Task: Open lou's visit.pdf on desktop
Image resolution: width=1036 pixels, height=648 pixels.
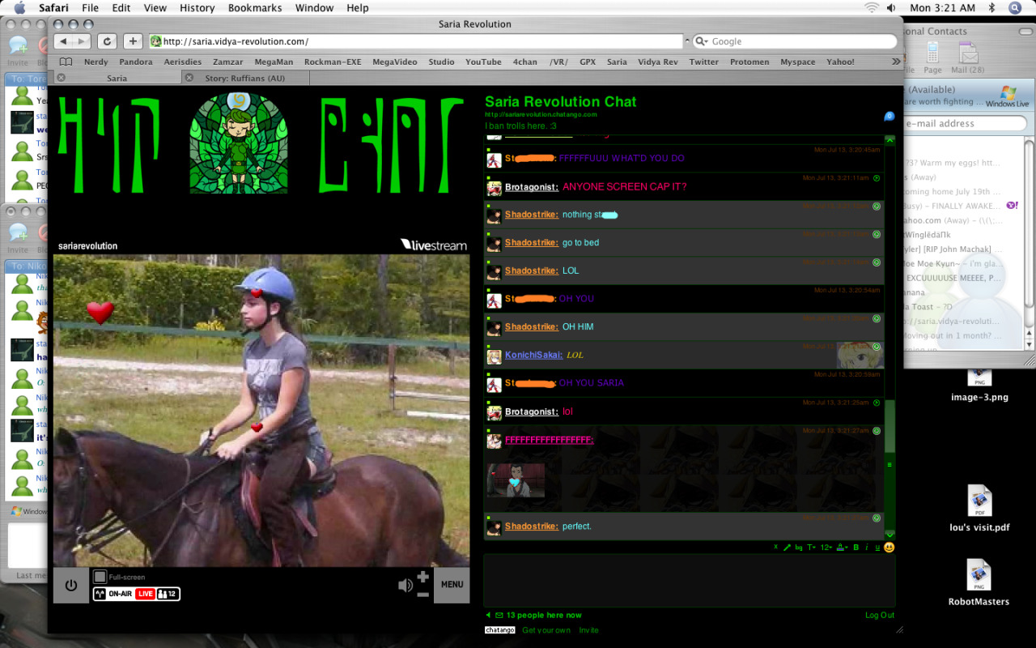Action: tap(979, 509)
